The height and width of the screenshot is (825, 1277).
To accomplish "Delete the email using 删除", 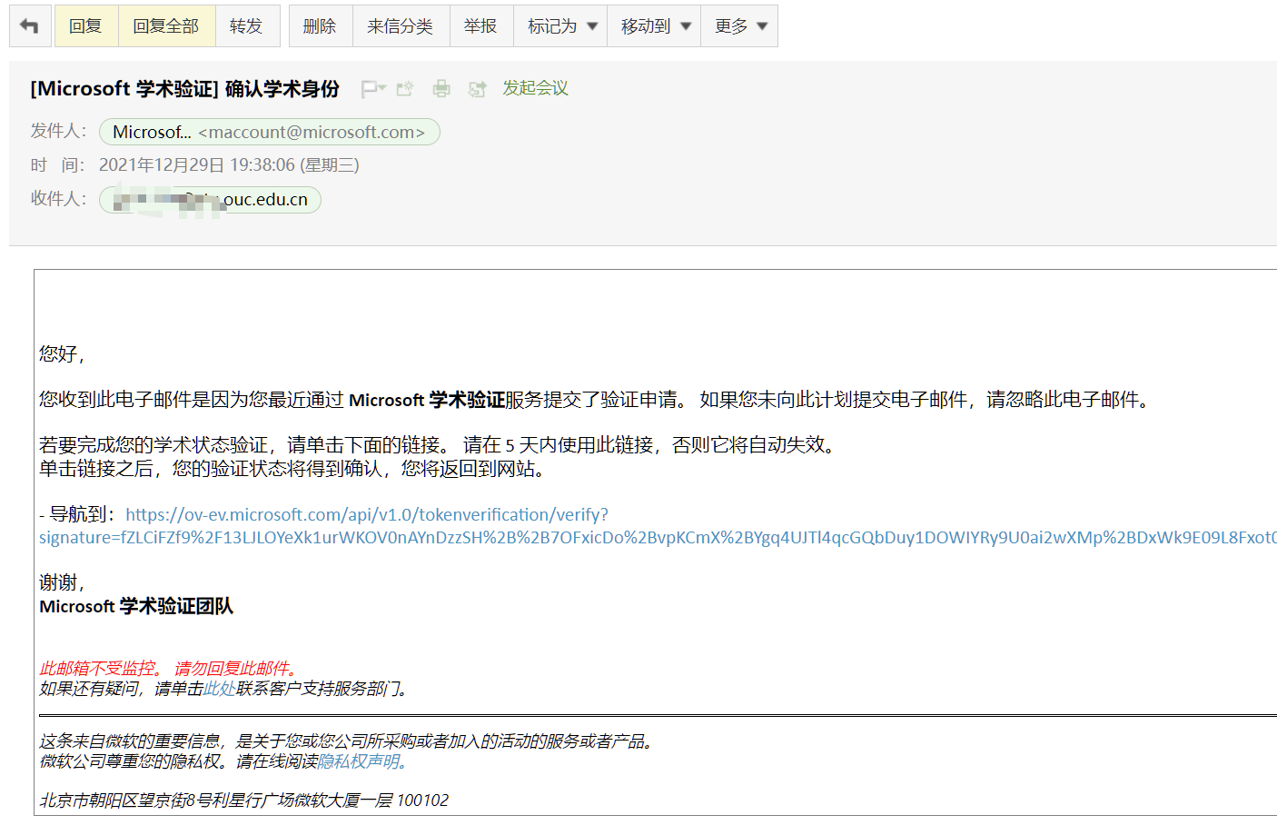I will pyautogui.click(x=320, y=26).
